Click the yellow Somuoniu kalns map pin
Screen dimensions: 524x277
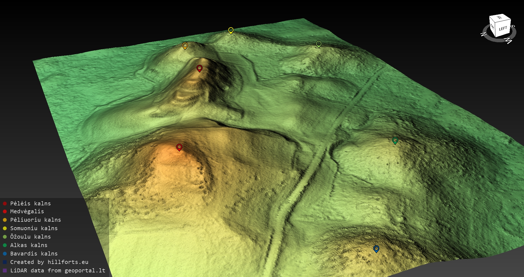click(x=231, y=30)
